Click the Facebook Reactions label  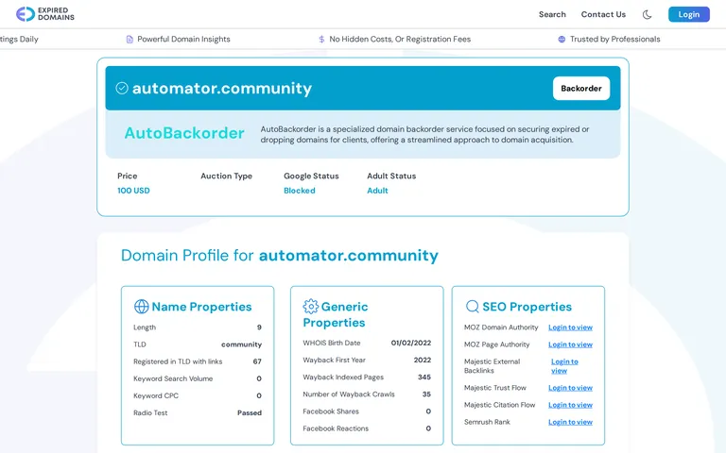point(336,428)
